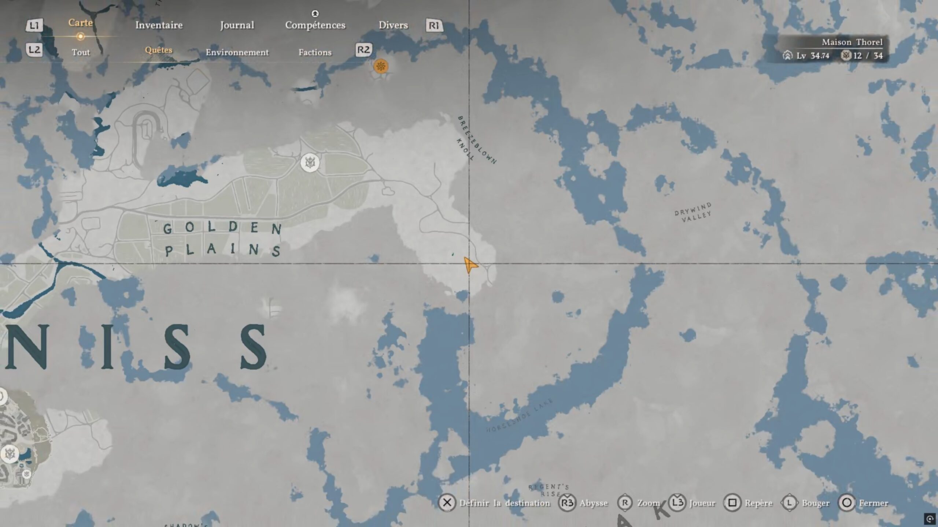
Task: Click the orange quest marker icon
Action: (381, 66)
